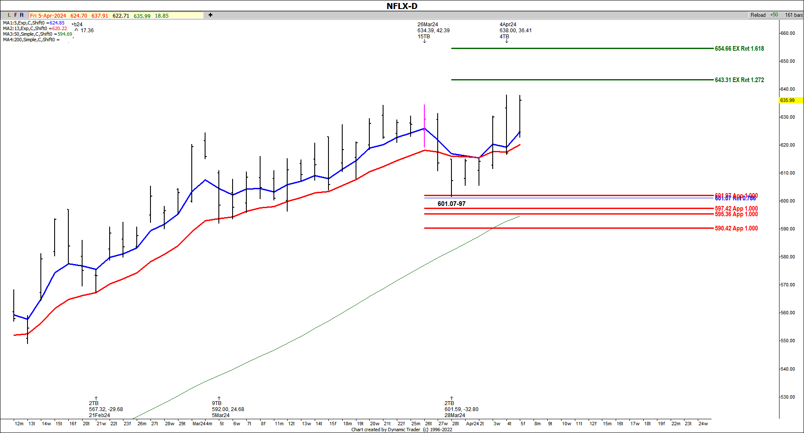The image size is (804, 433).
Task: Click the yellow 635.99 current price tag
Action: click(791, 100)
